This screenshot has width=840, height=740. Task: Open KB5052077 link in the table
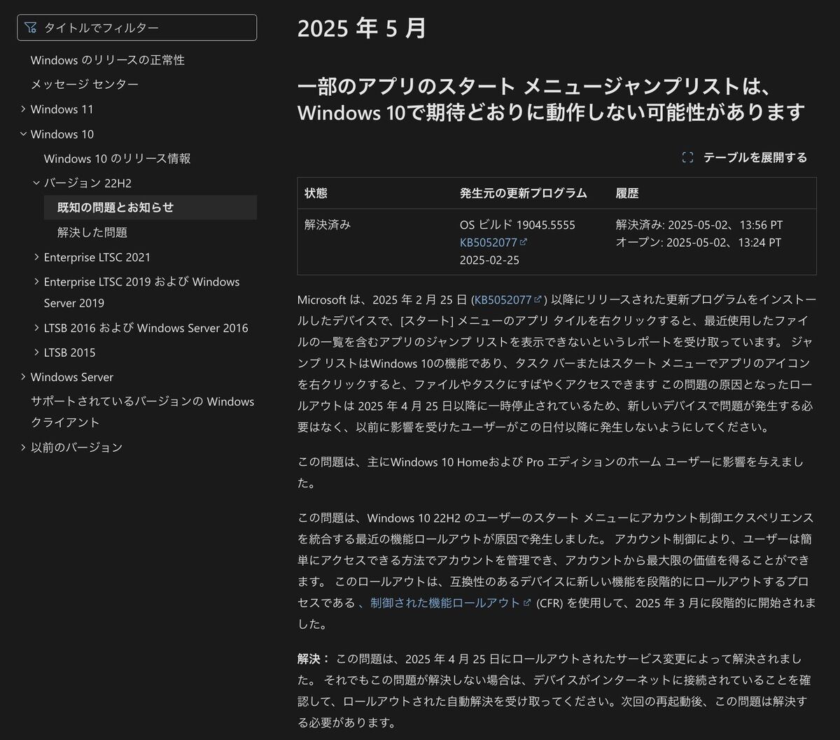tap(489, 243)
